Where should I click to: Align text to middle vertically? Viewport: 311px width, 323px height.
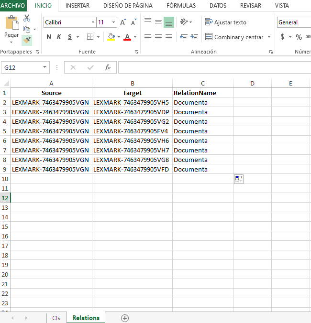[158, 22]
